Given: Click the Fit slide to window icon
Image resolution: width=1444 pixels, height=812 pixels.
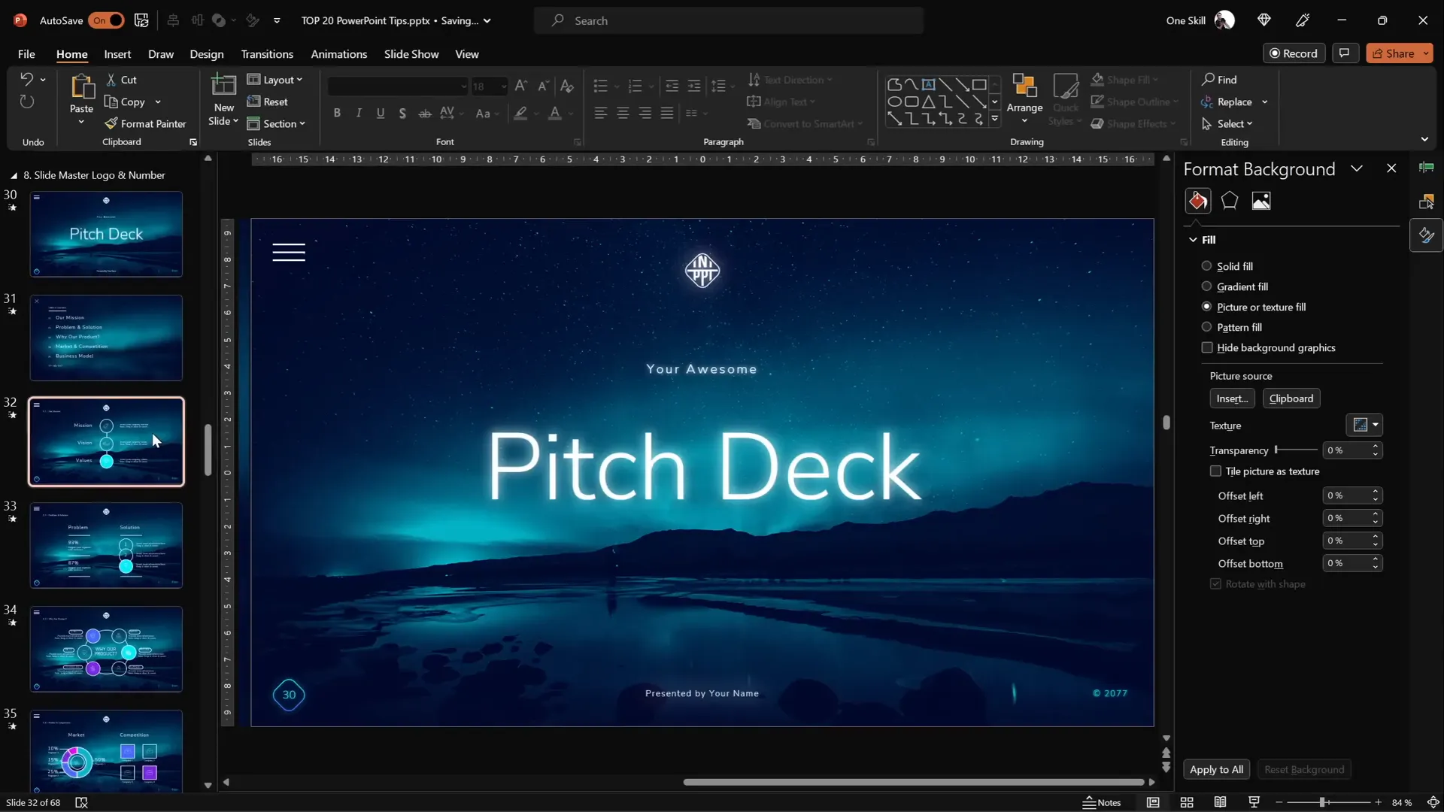Looking at the screenshot, I should click(1433, 802).
